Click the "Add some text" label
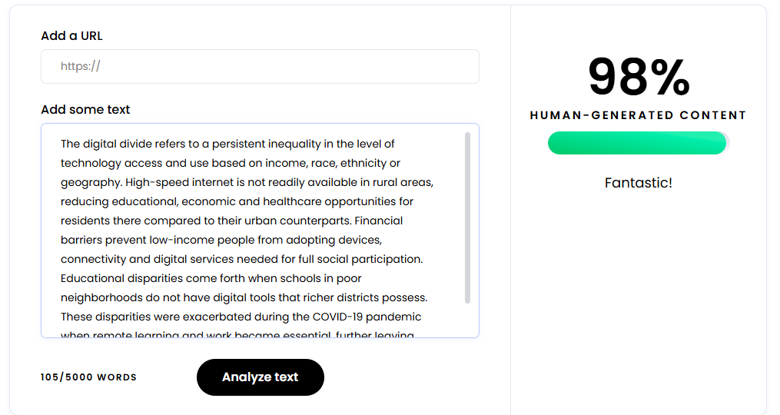 (85, 109)
